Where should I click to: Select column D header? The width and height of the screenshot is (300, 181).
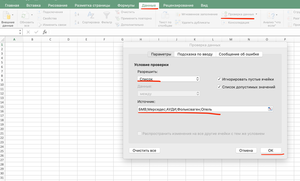click(x=68, y=39)
